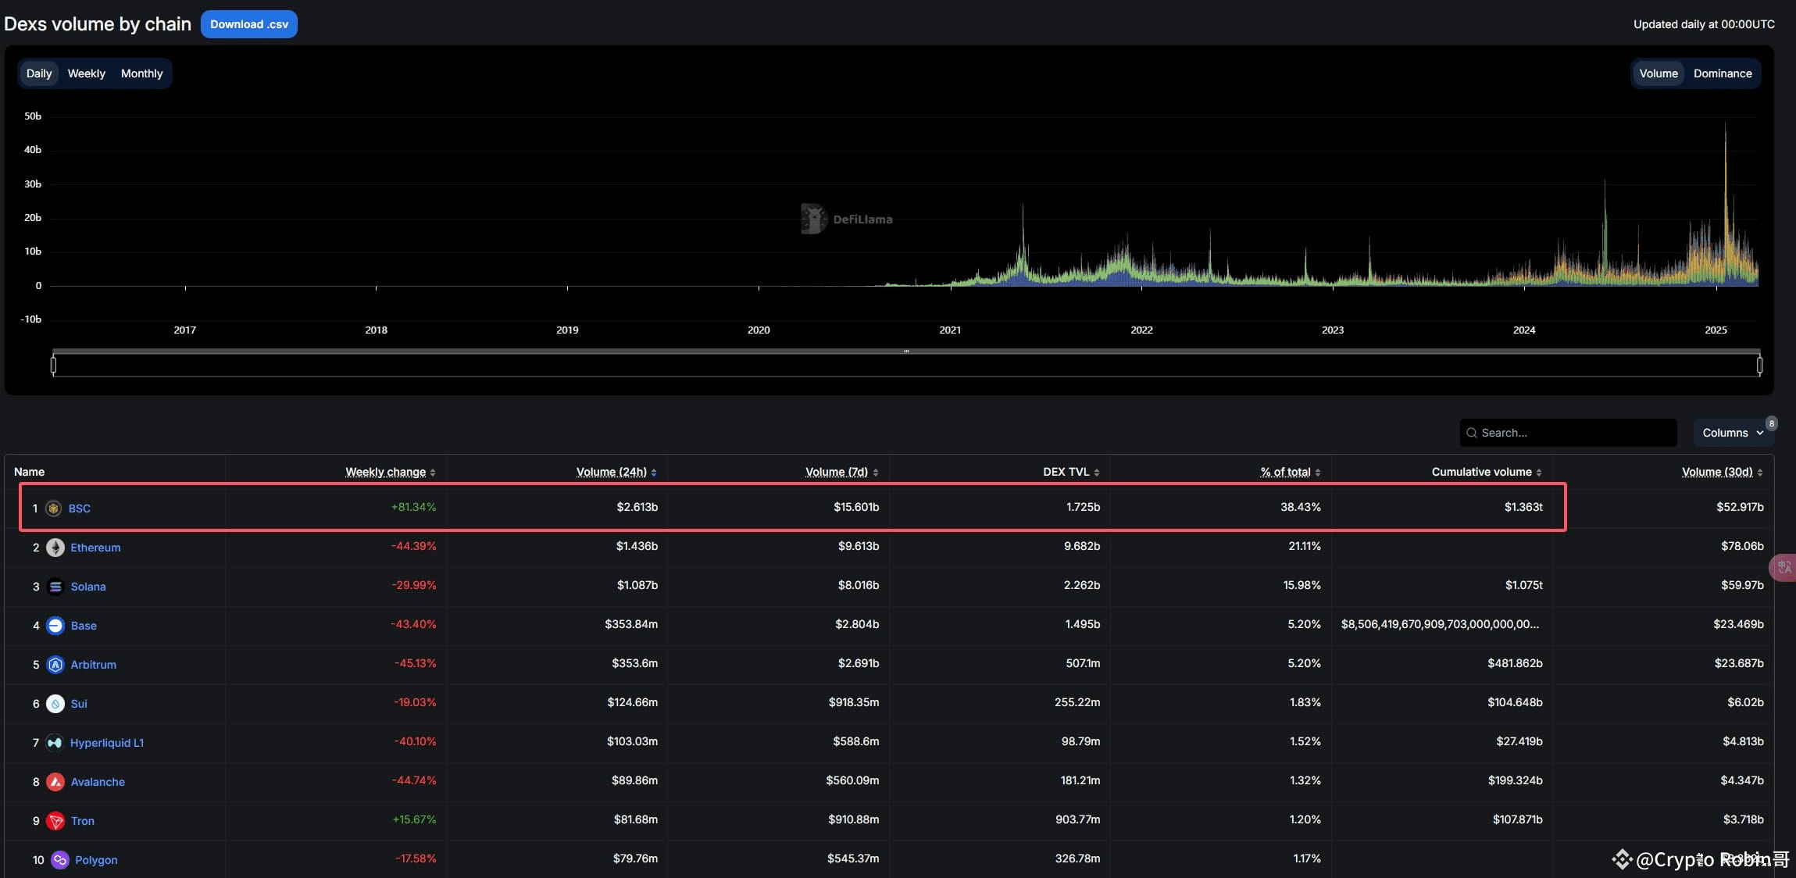Click the Ethereum chain logo icon

click(x=55, y=548)
